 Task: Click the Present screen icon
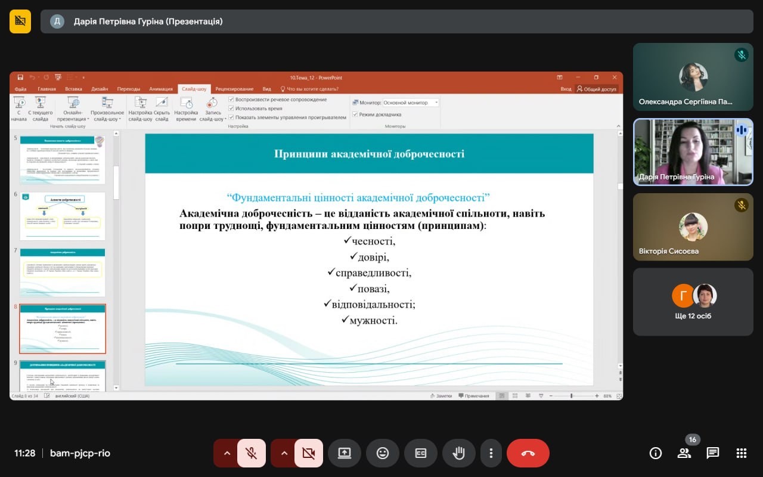345,453
